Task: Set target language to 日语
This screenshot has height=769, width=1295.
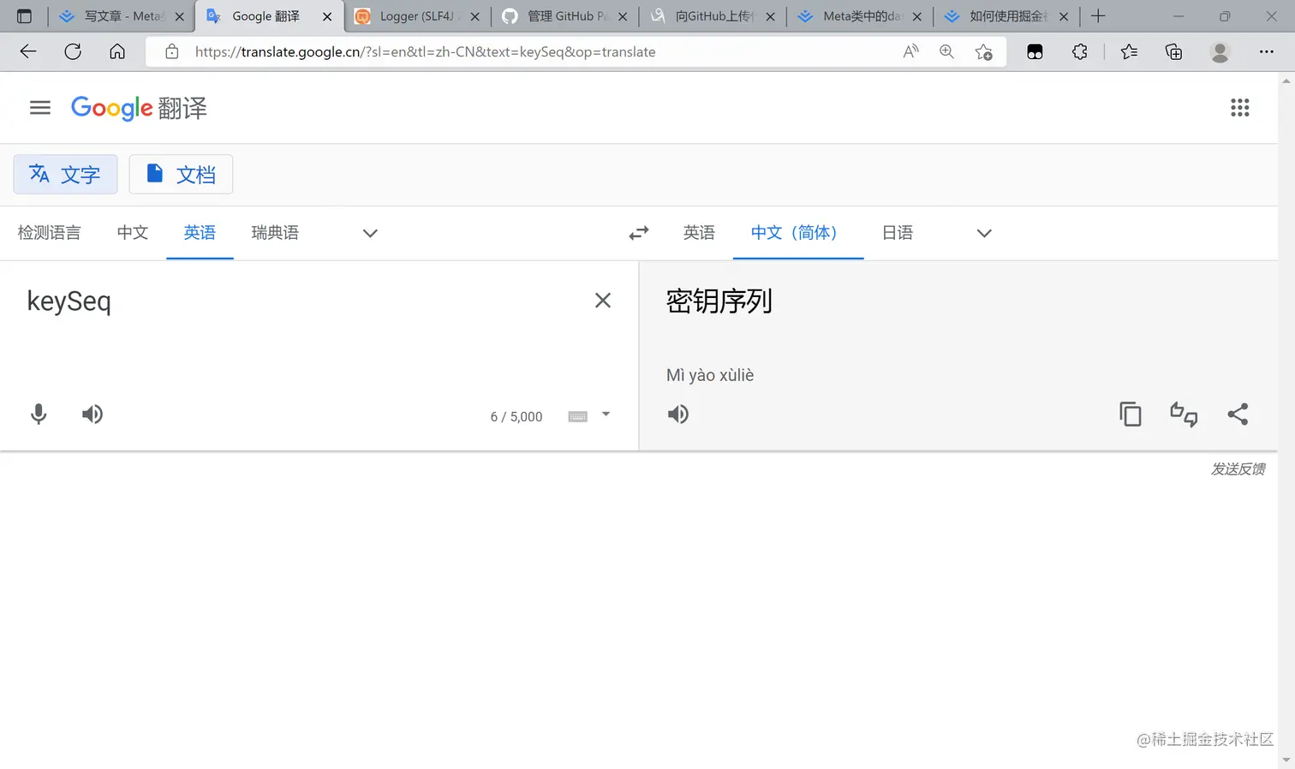Action: [898, 233]
